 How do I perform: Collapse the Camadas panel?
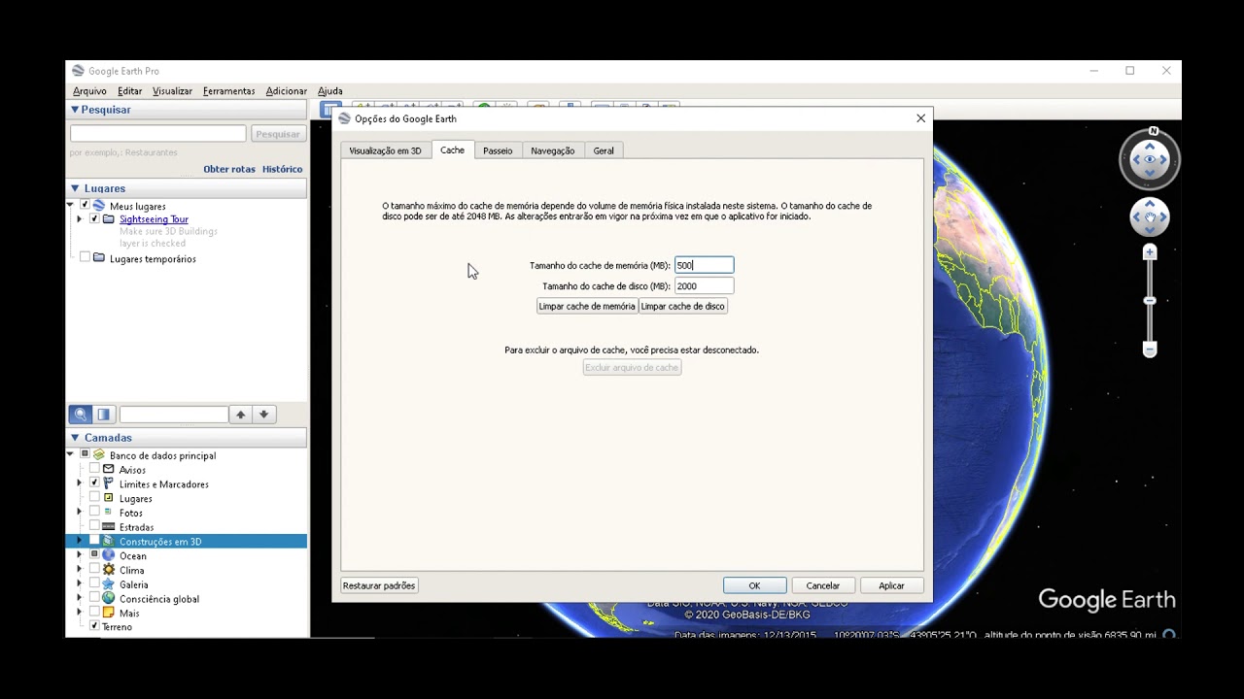click(75, 438)
